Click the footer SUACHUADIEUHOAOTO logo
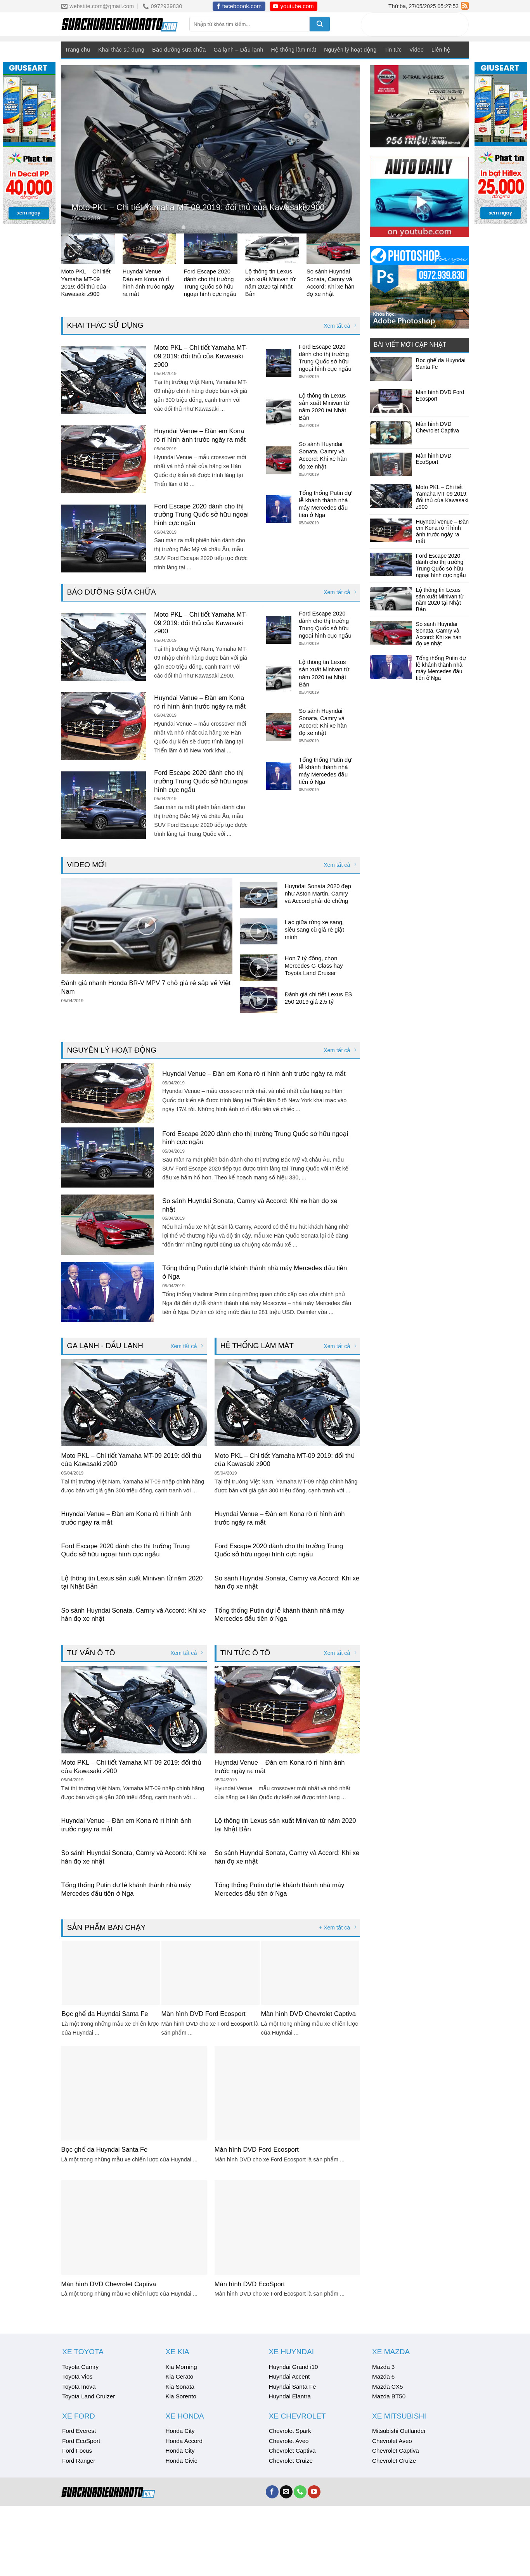Viewport: 530px width, 2576px height. point(108,2491)
